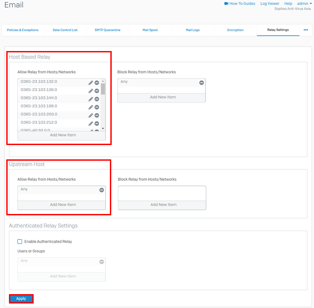Open the Mail Logs tab
Image resolution: width=314 pixels, height=308 pixels.
point(192,30)
